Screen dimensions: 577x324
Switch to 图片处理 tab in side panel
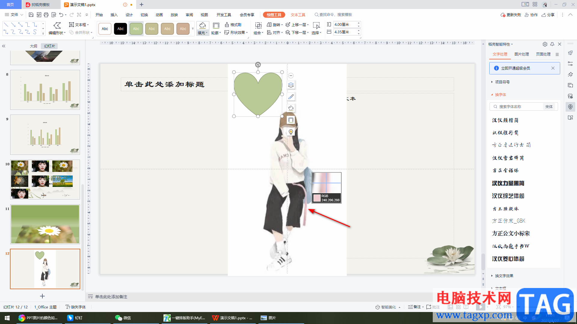pos(521,54)
